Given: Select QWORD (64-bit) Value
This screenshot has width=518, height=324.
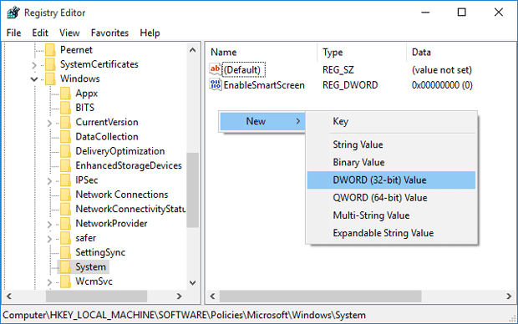Looking at the screenshot, I should (391, 198).
